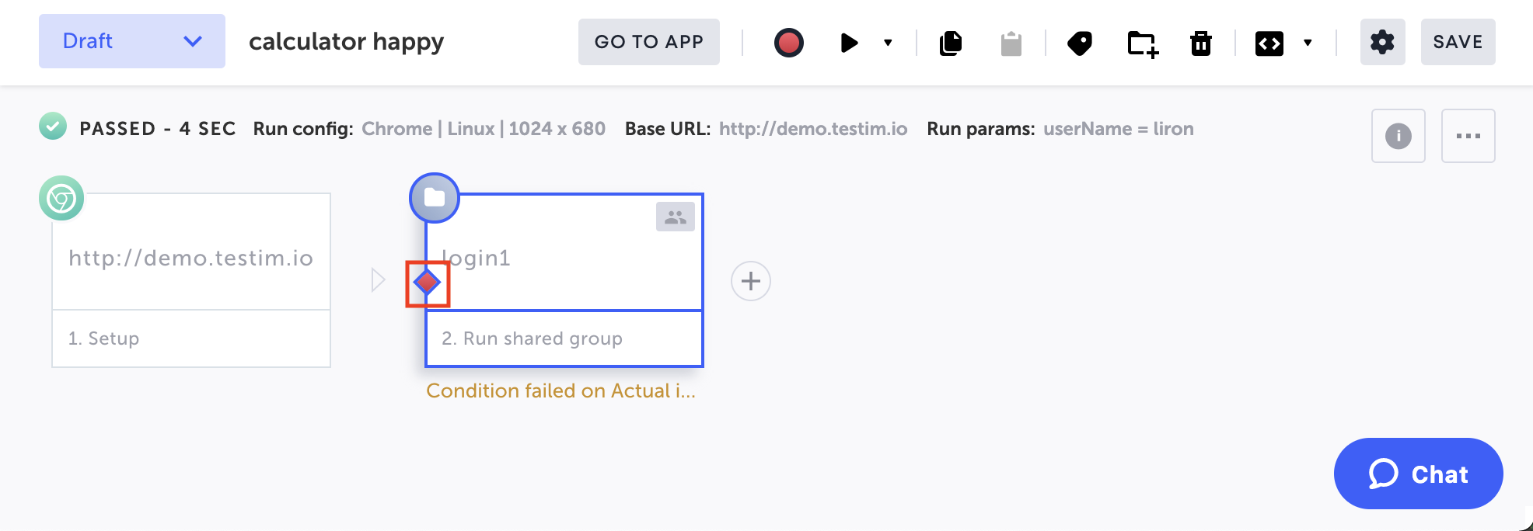Image resolution: width=1533 pixels, height=531 pixels.
Task: Open the Chat support widget
Action: [x=1418, y=474]
